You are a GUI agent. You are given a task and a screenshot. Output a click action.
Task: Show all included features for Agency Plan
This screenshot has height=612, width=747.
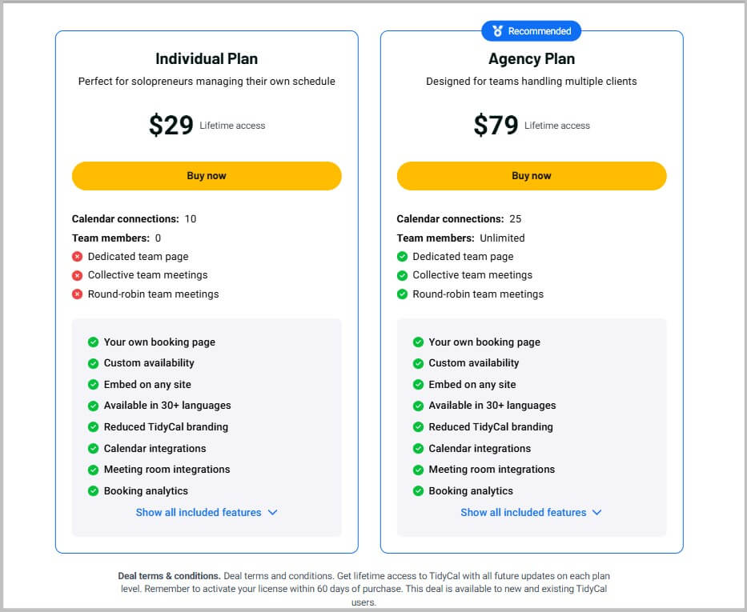point(524,513)
